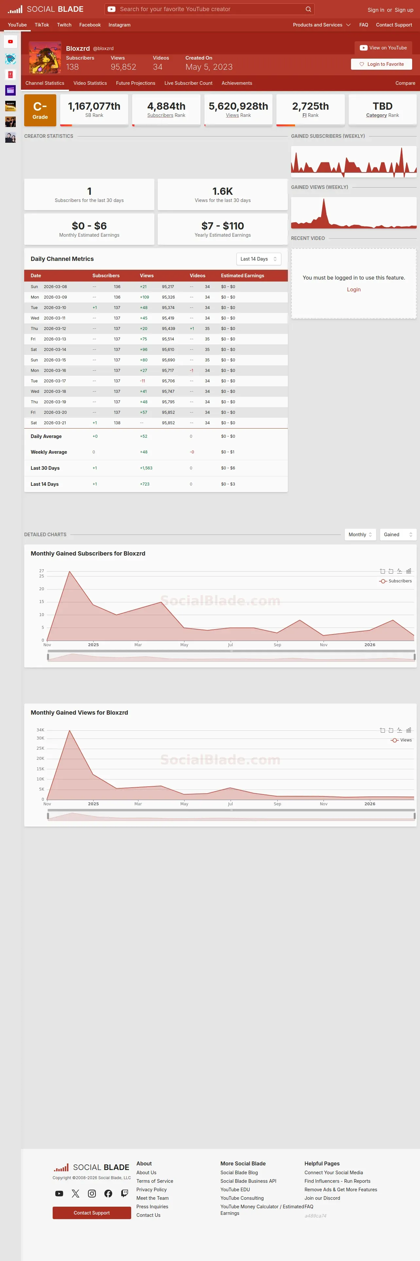
Task: Open the Facebook footer icon
Action: (108, 1194)
